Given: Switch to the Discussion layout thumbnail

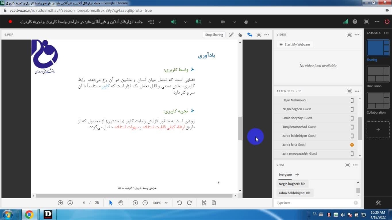Looking at the screenshot, I should (x=378, y=74).
